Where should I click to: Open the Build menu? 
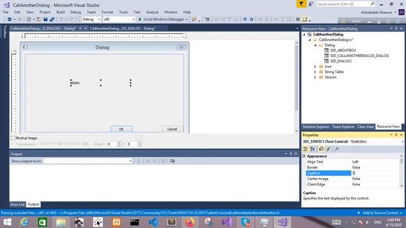(60, 12)
